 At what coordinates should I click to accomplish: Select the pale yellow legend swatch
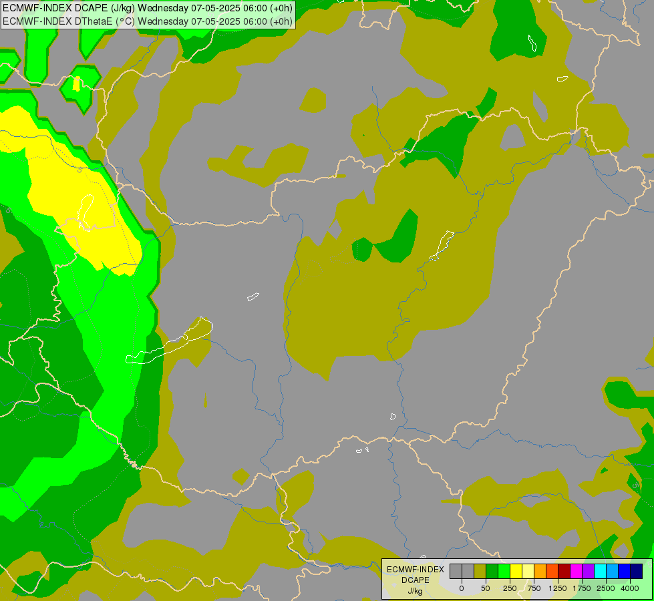pyautogui.click(x=528, y=571)
